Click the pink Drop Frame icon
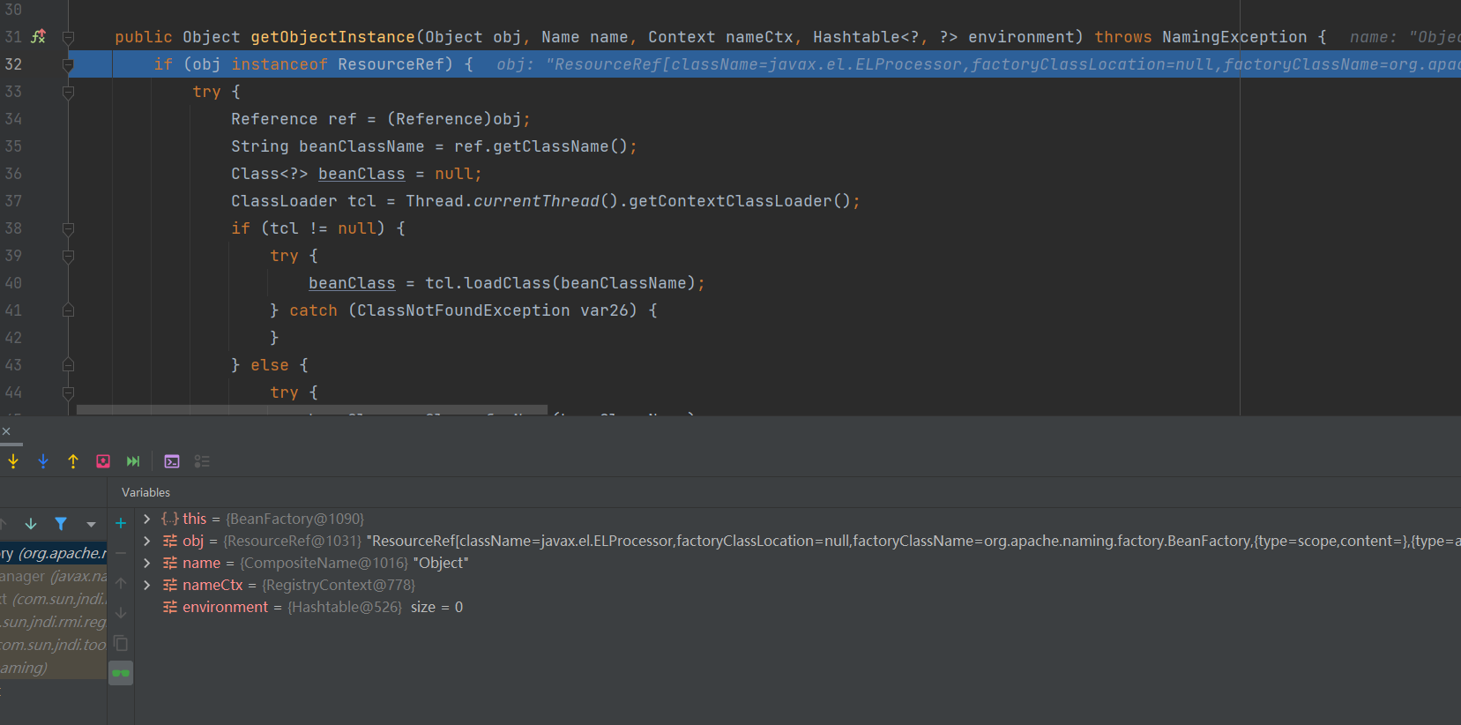This screenshot has height=725, width=1461. [103, 461]
